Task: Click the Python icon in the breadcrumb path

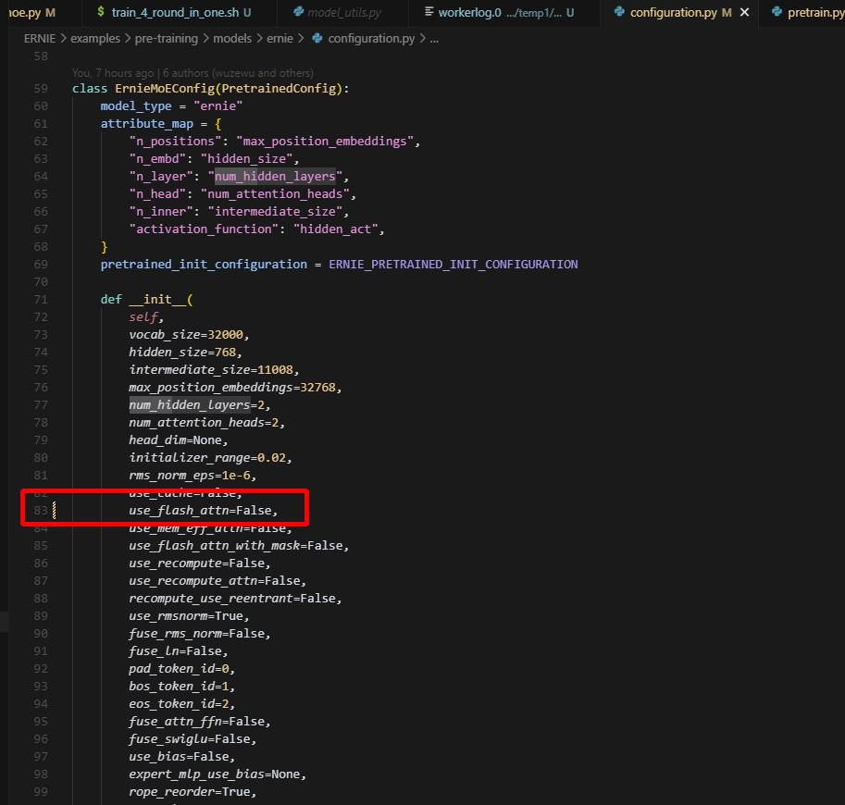Action: coord(317,38)
